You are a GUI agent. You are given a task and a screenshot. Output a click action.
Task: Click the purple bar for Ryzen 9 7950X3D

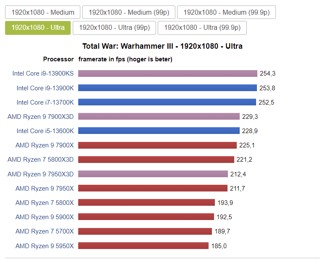click(153, 174)
